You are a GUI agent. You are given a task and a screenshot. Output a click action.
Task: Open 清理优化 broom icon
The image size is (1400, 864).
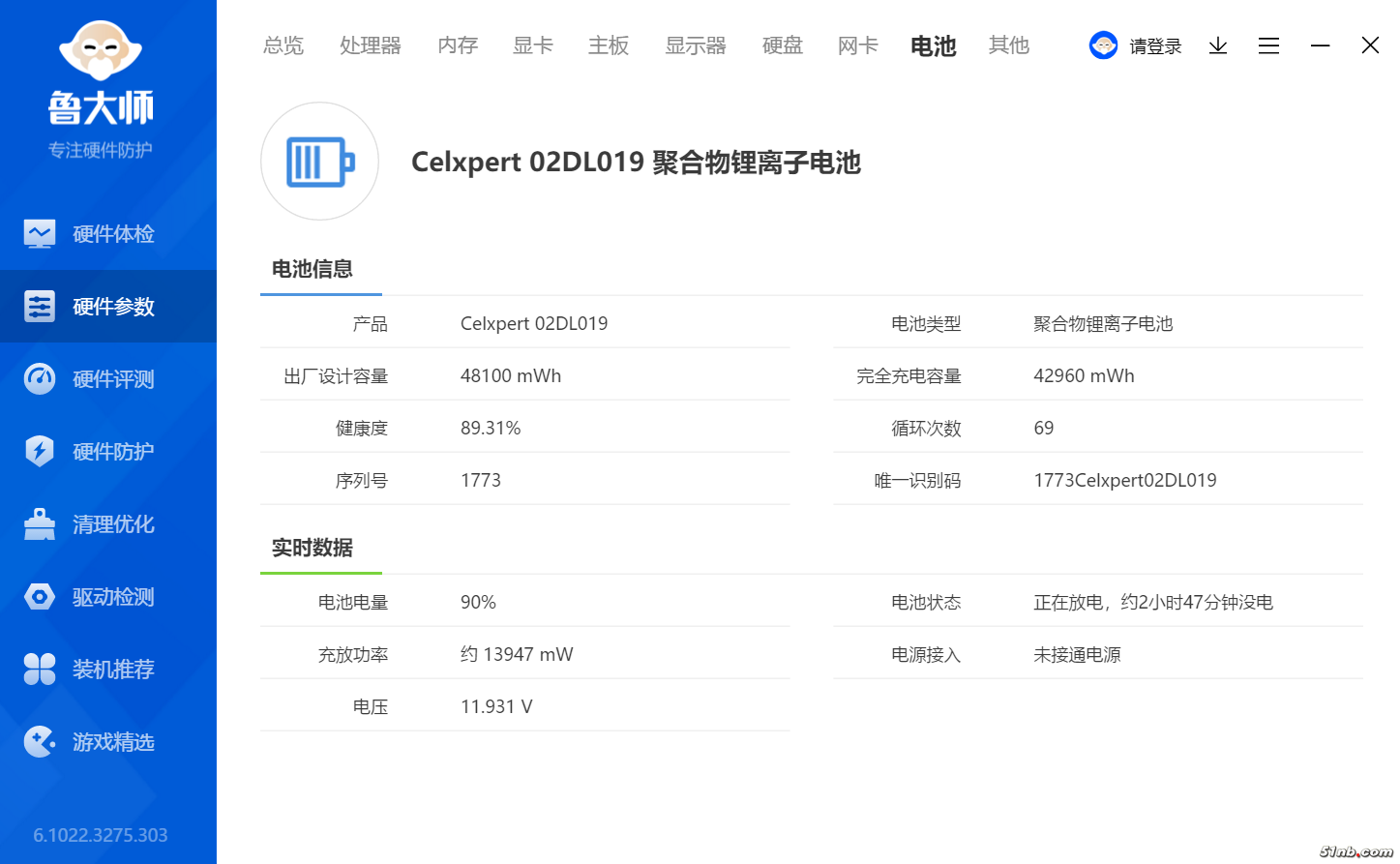pyautogui.click(x=40, y=524)
